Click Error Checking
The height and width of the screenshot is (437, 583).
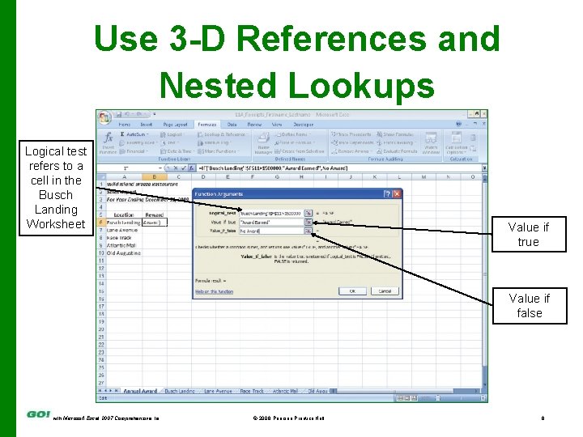click(396, 142)
